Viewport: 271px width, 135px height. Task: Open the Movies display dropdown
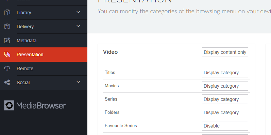(225, 86)
